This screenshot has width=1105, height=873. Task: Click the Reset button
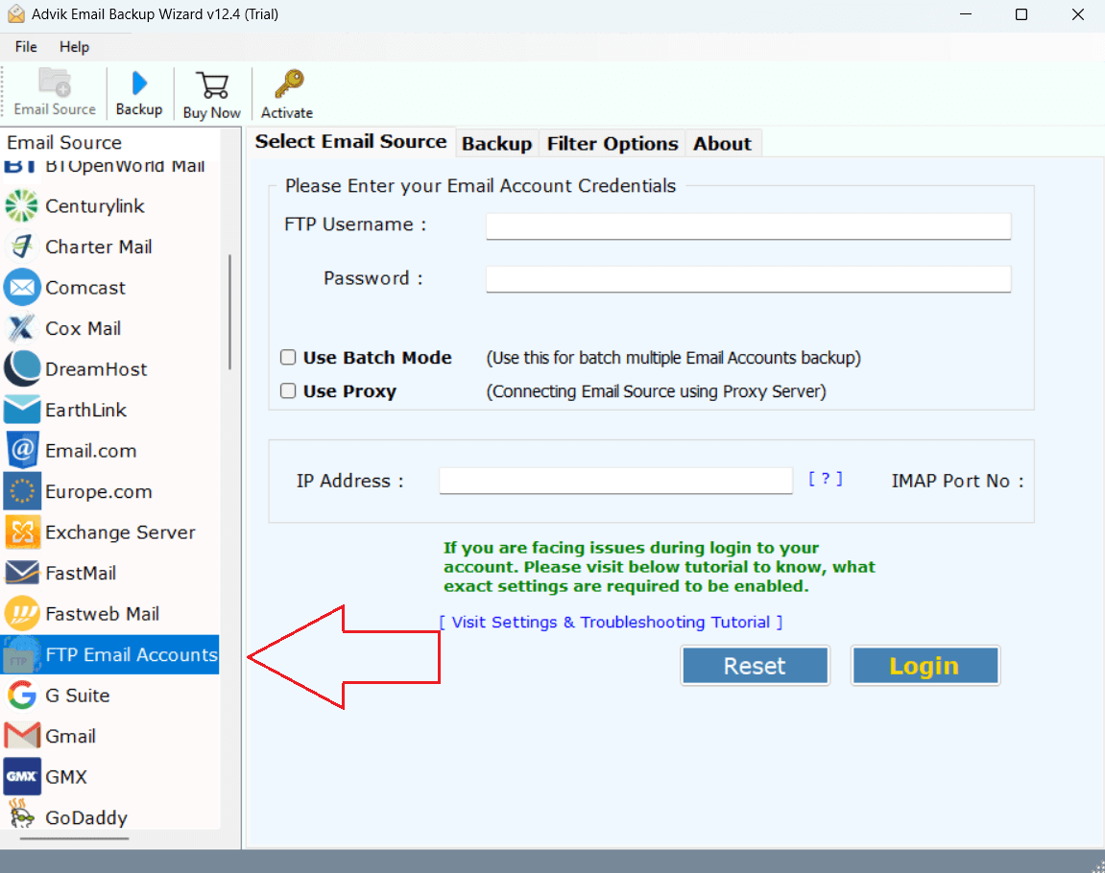click(755, 666)
